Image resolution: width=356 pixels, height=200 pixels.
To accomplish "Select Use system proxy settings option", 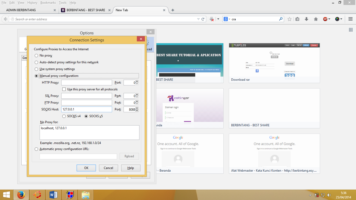I will pos(36,69).
